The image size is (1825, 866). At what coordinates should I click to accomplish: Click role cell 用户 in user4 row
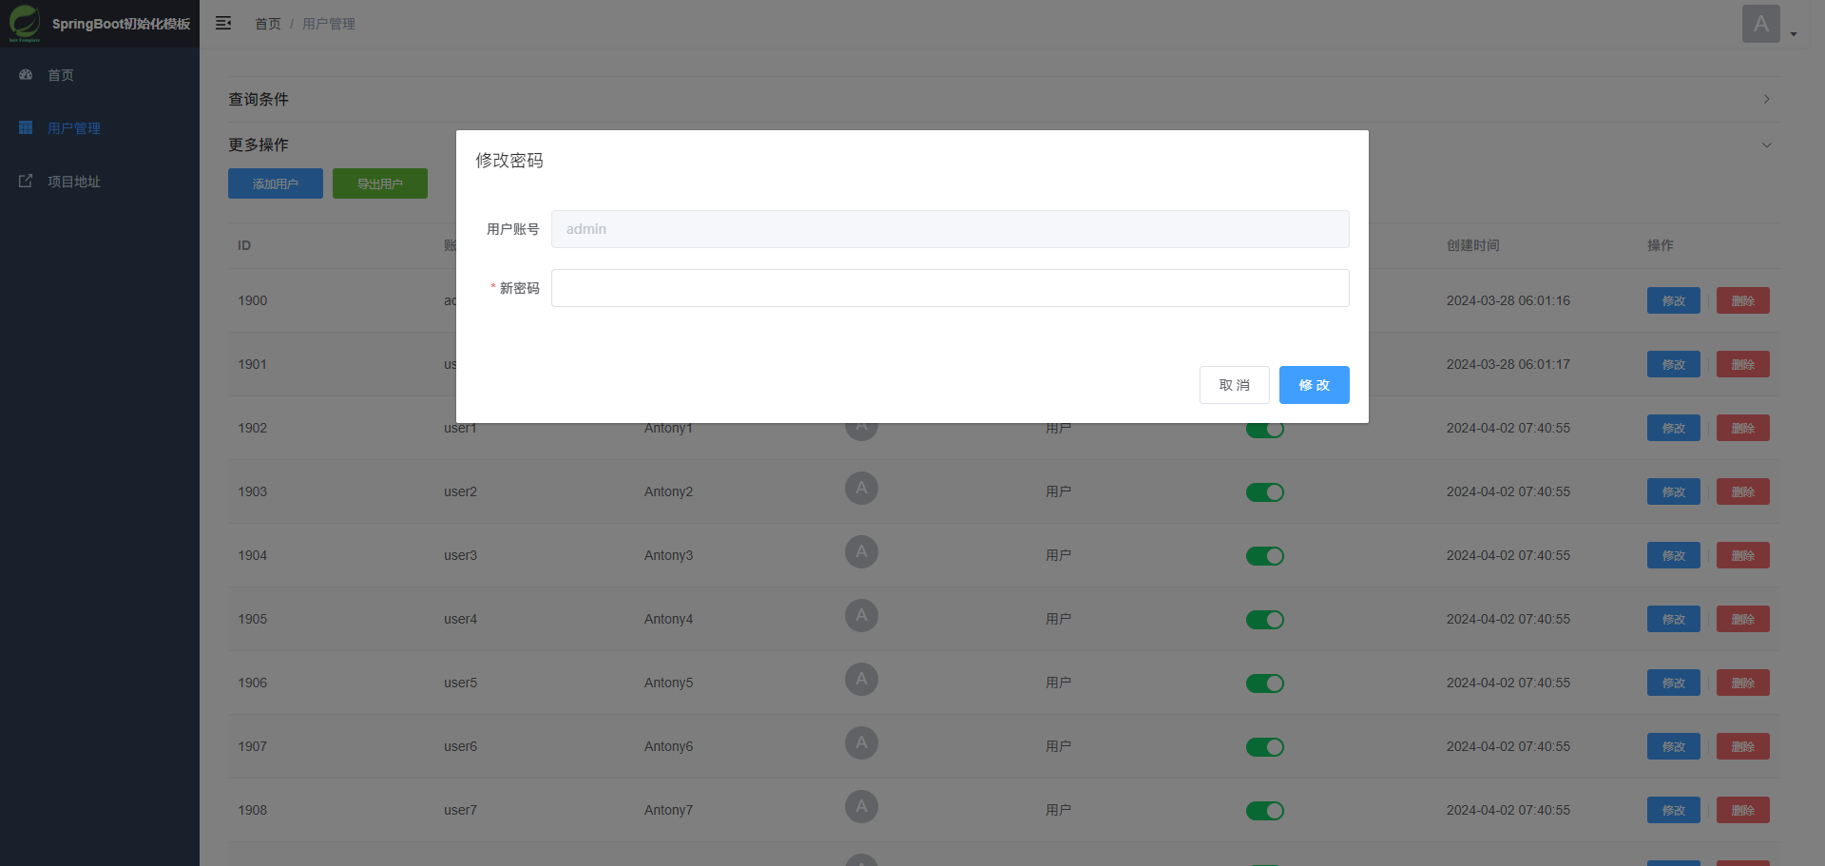pyautogui.click(x=1059, y=619)
